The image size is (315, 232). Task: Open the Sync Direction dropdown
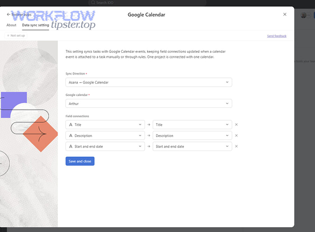(149, 82)
